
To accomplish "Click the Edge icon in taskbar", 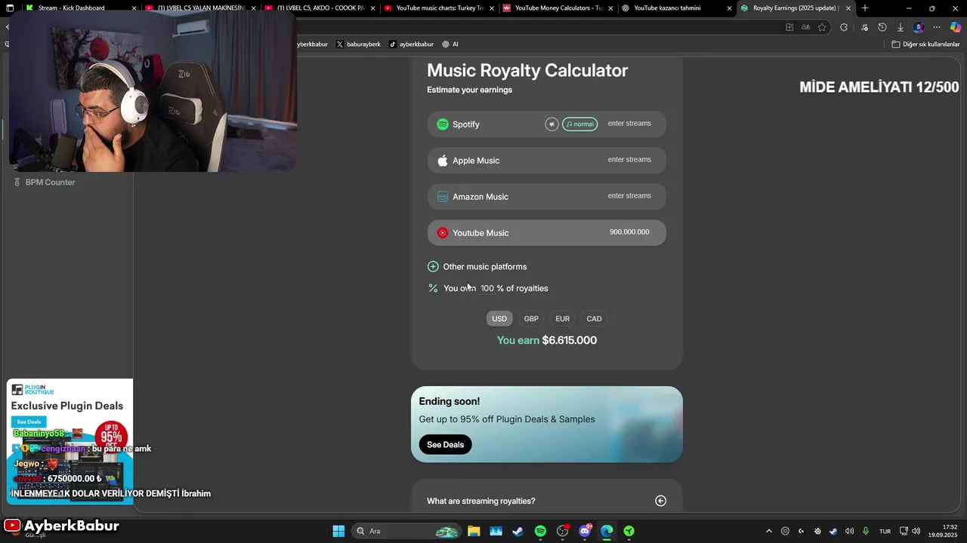I will coord(607,531).
